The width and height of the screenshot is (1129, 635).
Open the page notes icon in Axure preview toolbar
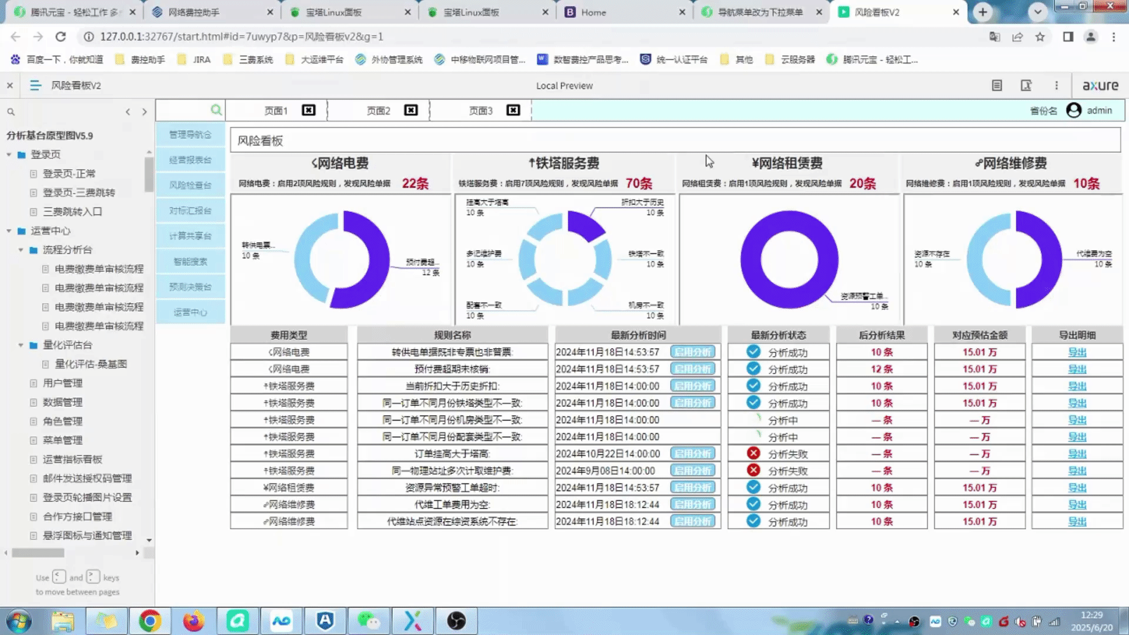point(997,85)
